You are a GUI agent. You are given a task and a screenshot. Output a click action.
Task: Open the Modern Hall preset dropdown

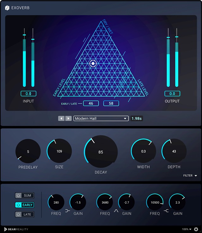click(x=101, y=118)
